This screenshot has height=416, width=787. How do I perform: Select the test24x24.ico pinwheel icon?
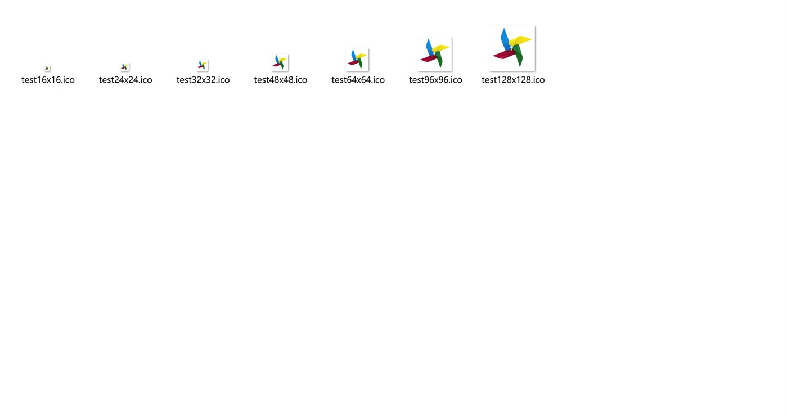pos(125,66)
